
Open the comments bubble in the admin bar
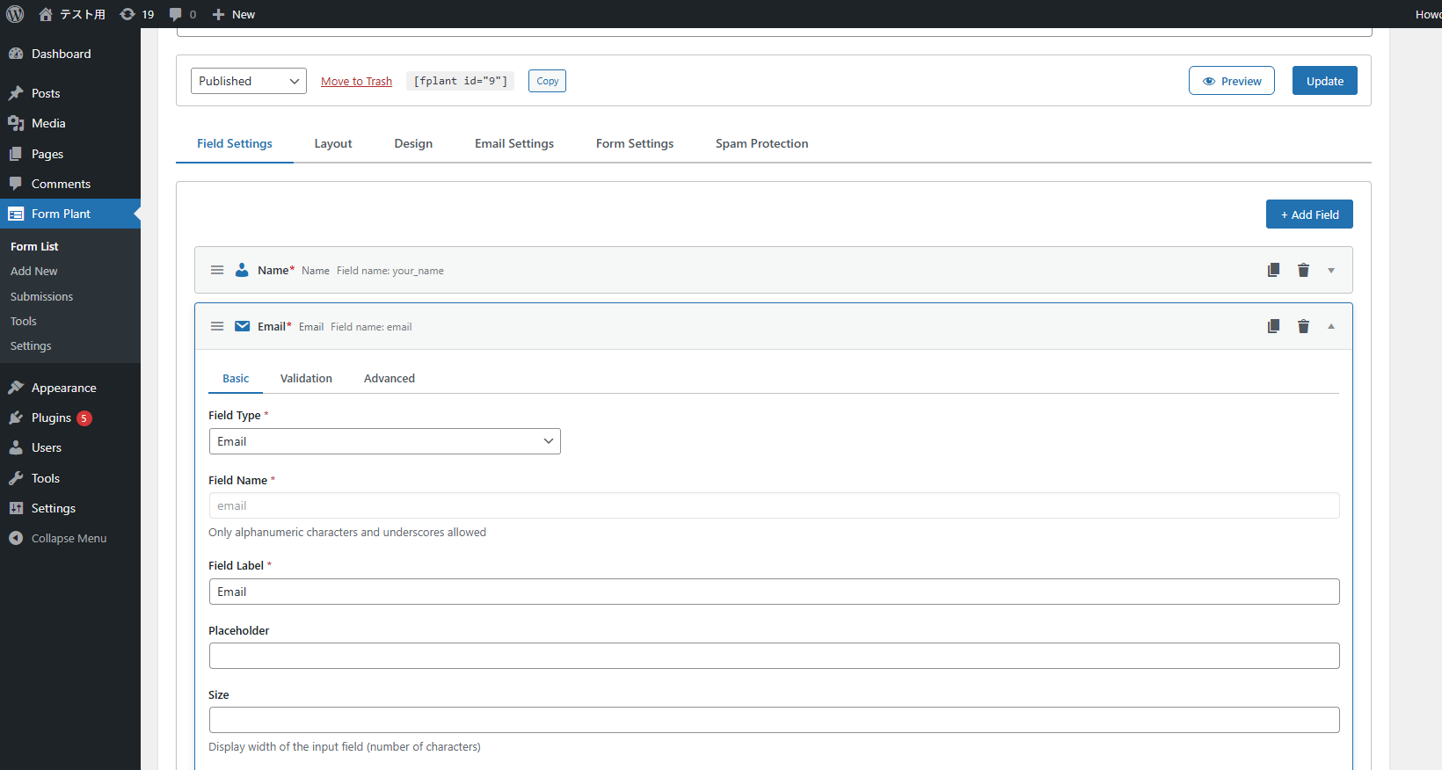point(182,14)
